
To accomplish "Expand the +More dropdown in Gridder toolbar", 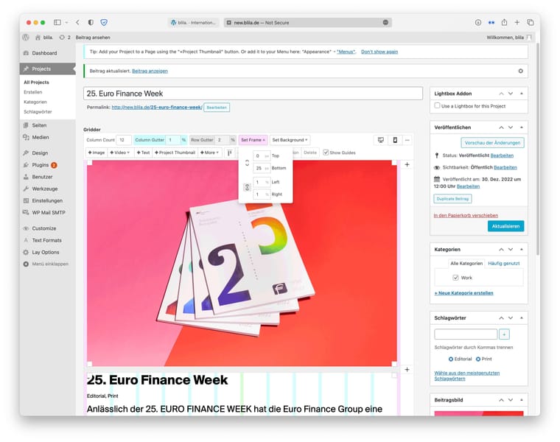I will (x=210, y=152).
